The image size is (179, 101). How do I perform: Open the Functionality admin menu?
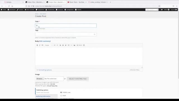tap(50, 10)
